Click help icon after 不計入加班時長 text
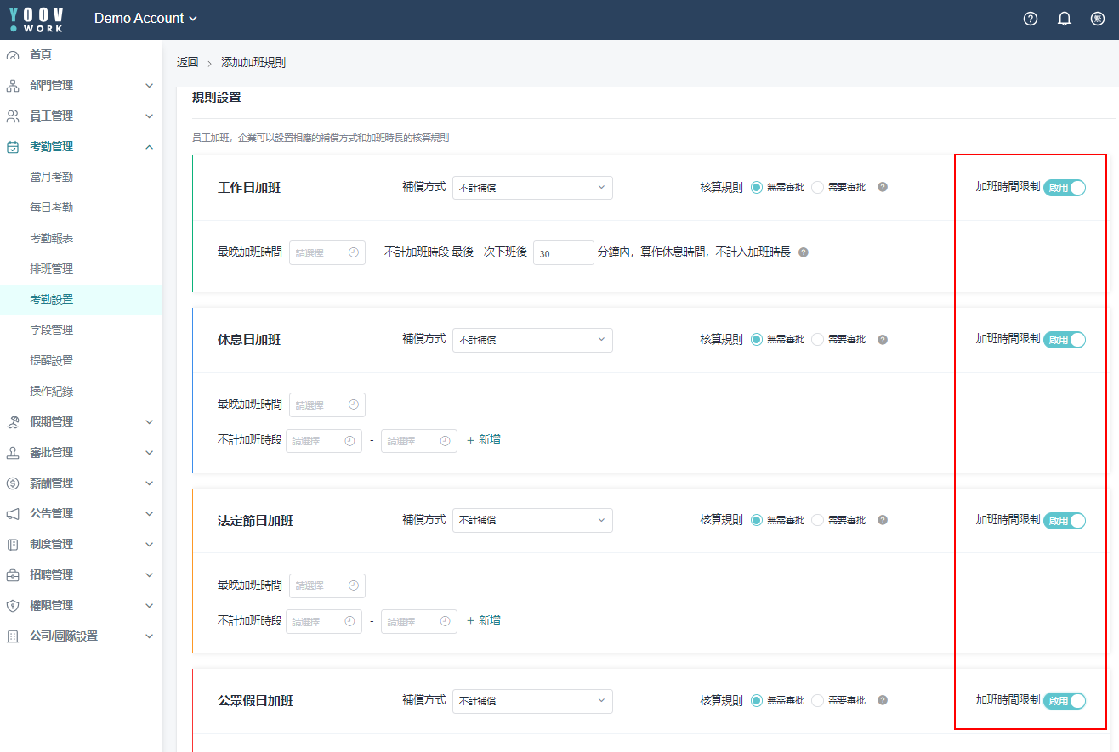 [804, 252]
